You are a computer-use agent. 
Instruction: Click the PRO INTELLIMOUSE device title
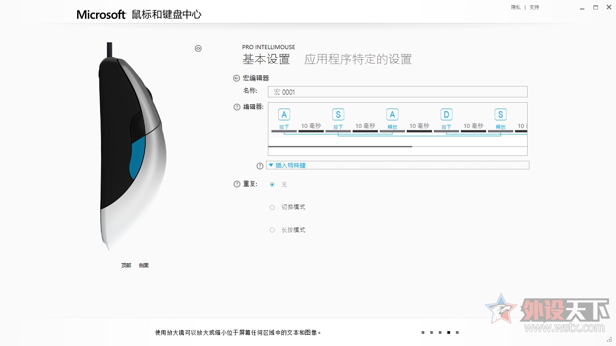pyautogui.click(x=269, y=47)
